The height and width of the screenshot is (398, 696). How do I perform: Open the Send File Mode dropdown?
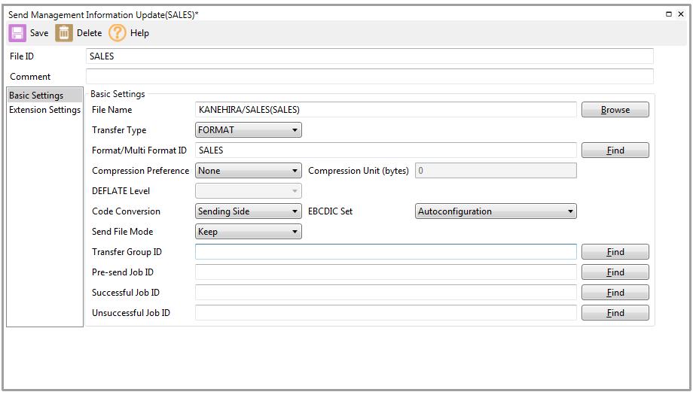point(249,232)
